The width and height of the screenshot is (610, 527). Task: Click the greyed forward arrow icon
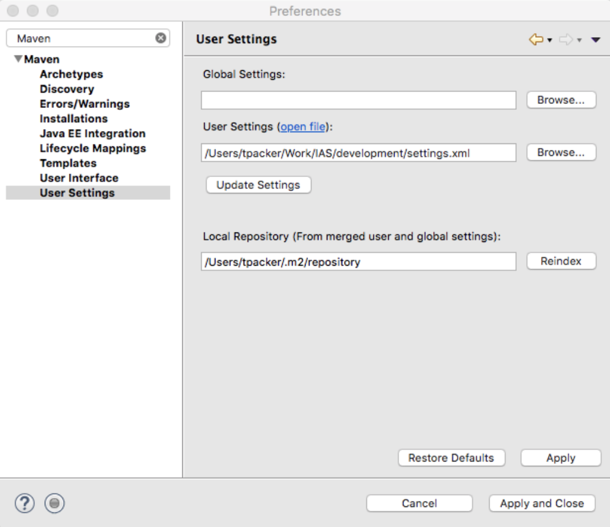(566, 40)
